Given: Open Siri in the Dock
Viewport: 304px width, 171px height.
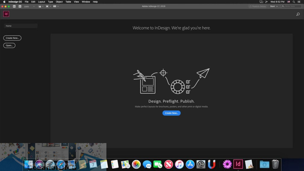Looking at the screenshot, I should pyautogui.click(x=39, y=165).
